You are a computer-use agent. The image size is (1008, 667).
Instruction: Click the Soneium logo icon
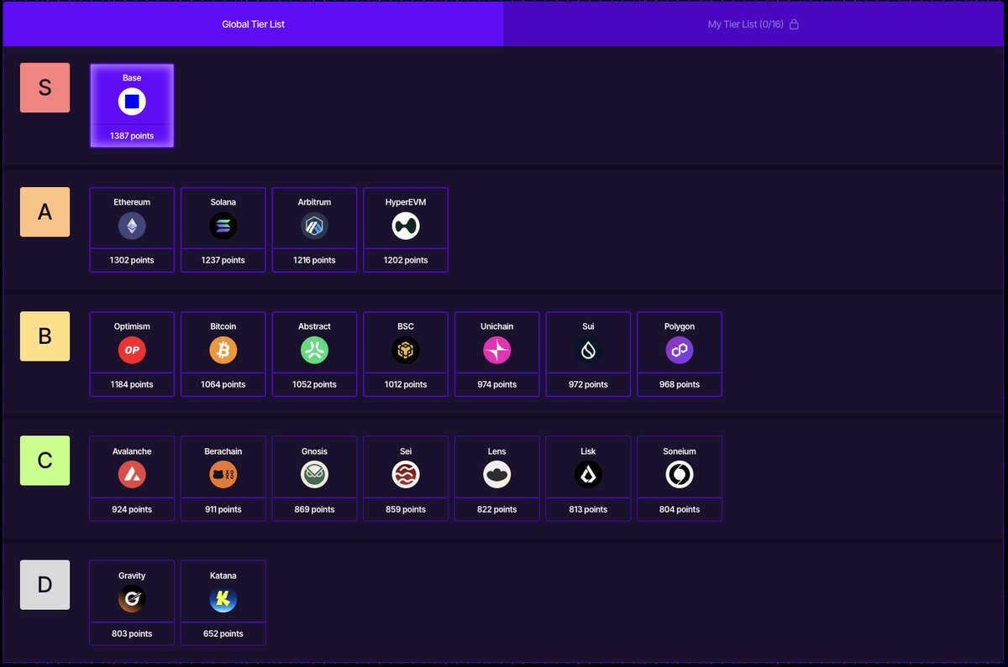[680, 475]
